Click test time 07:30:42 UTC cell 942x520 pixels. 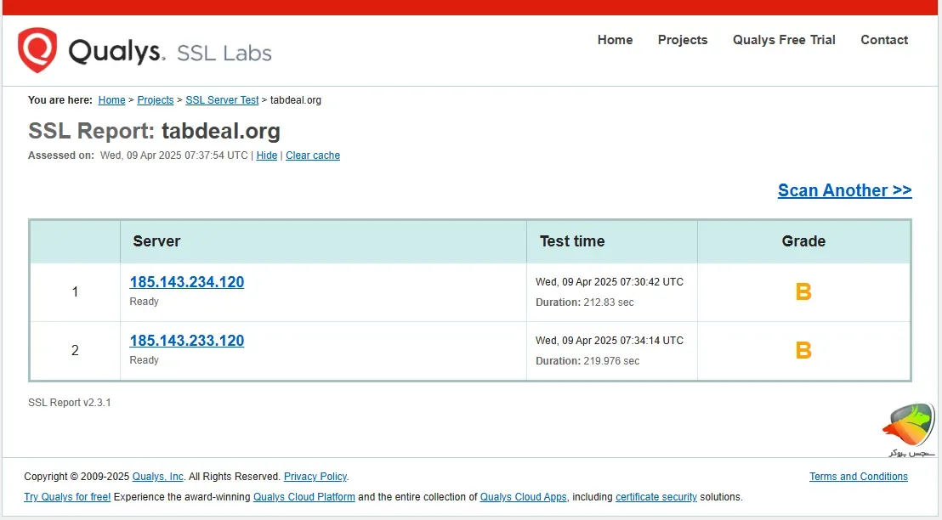click(610, 282)
